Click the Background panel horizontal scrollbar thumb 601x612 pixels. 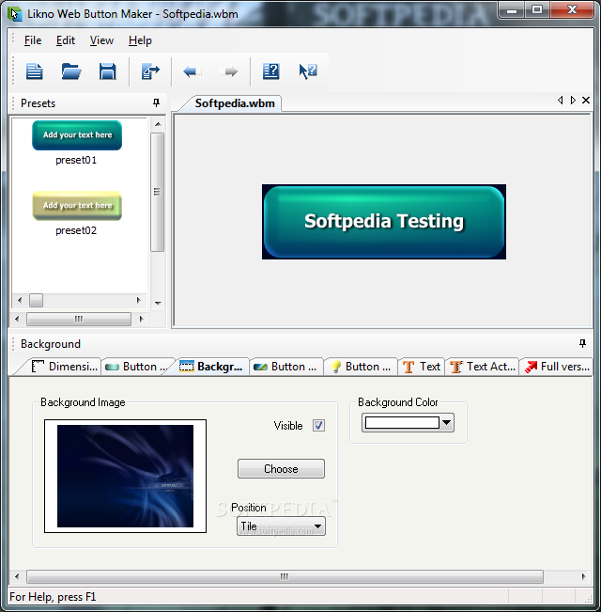coord(285,576)
